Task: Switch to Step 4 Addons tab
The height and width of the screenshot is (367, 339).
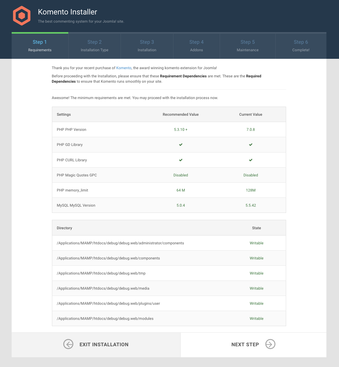Action: tap(196, 46)
